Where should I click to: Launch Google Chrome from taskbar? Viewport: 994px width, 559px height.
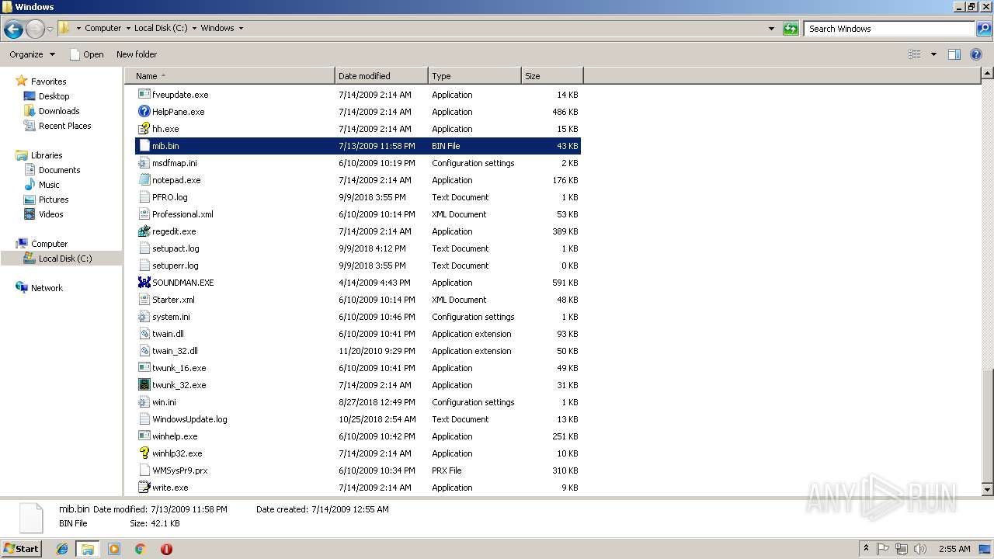pyautogui.click(x=140, y=549)
